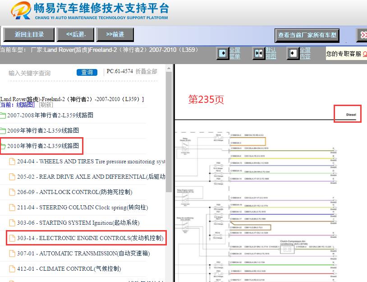Screen dimensions: 367x282
Task: Open 307-01 AUTOMATIC TRANSMISSION document
Action: tap(83, 254)
